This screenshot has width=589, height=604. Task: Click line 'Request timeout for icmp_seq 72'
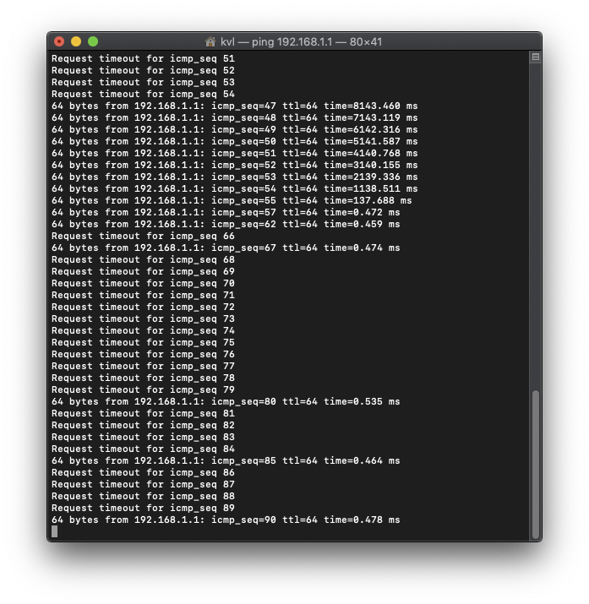[143, 307]
